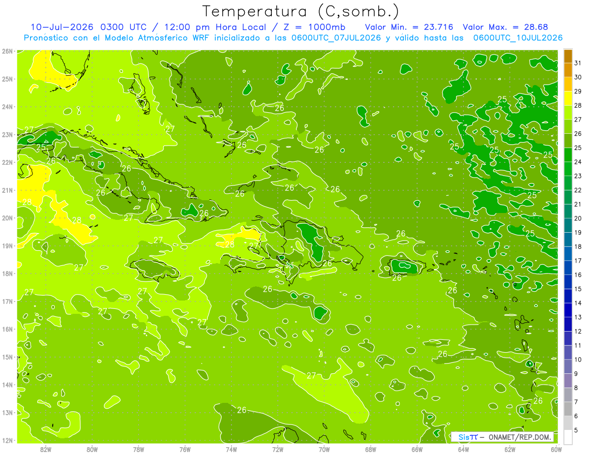This screenshot has width=591, height=456.
Task: Click the "80W" longitude label
Action: pyautogui.click(x=92, y=449)
